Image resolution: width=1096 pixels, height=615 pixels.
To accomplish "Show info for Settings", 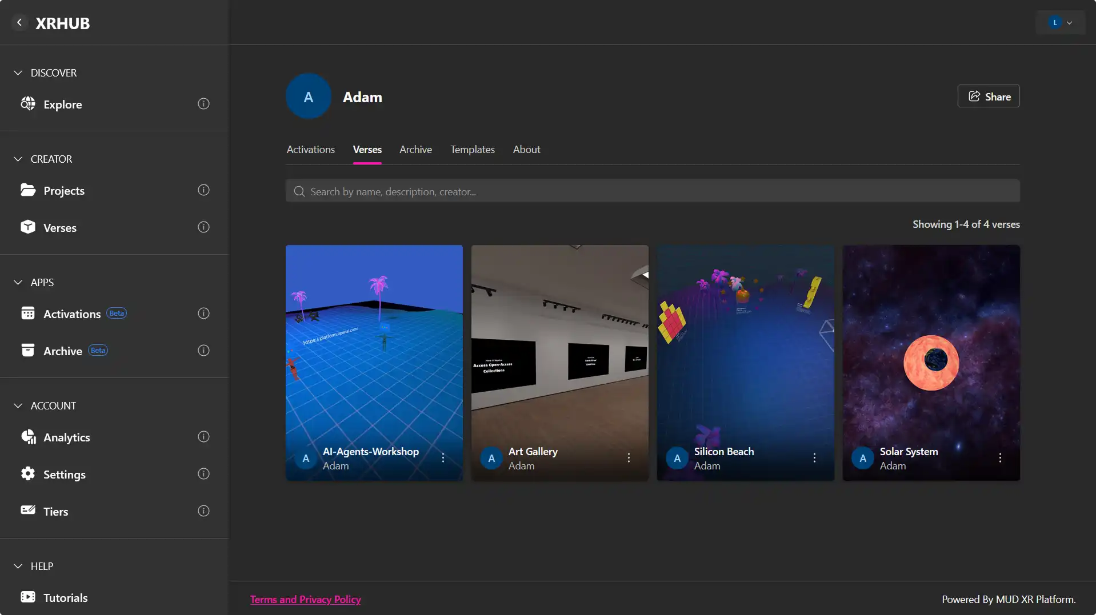I will coord(203,474).
